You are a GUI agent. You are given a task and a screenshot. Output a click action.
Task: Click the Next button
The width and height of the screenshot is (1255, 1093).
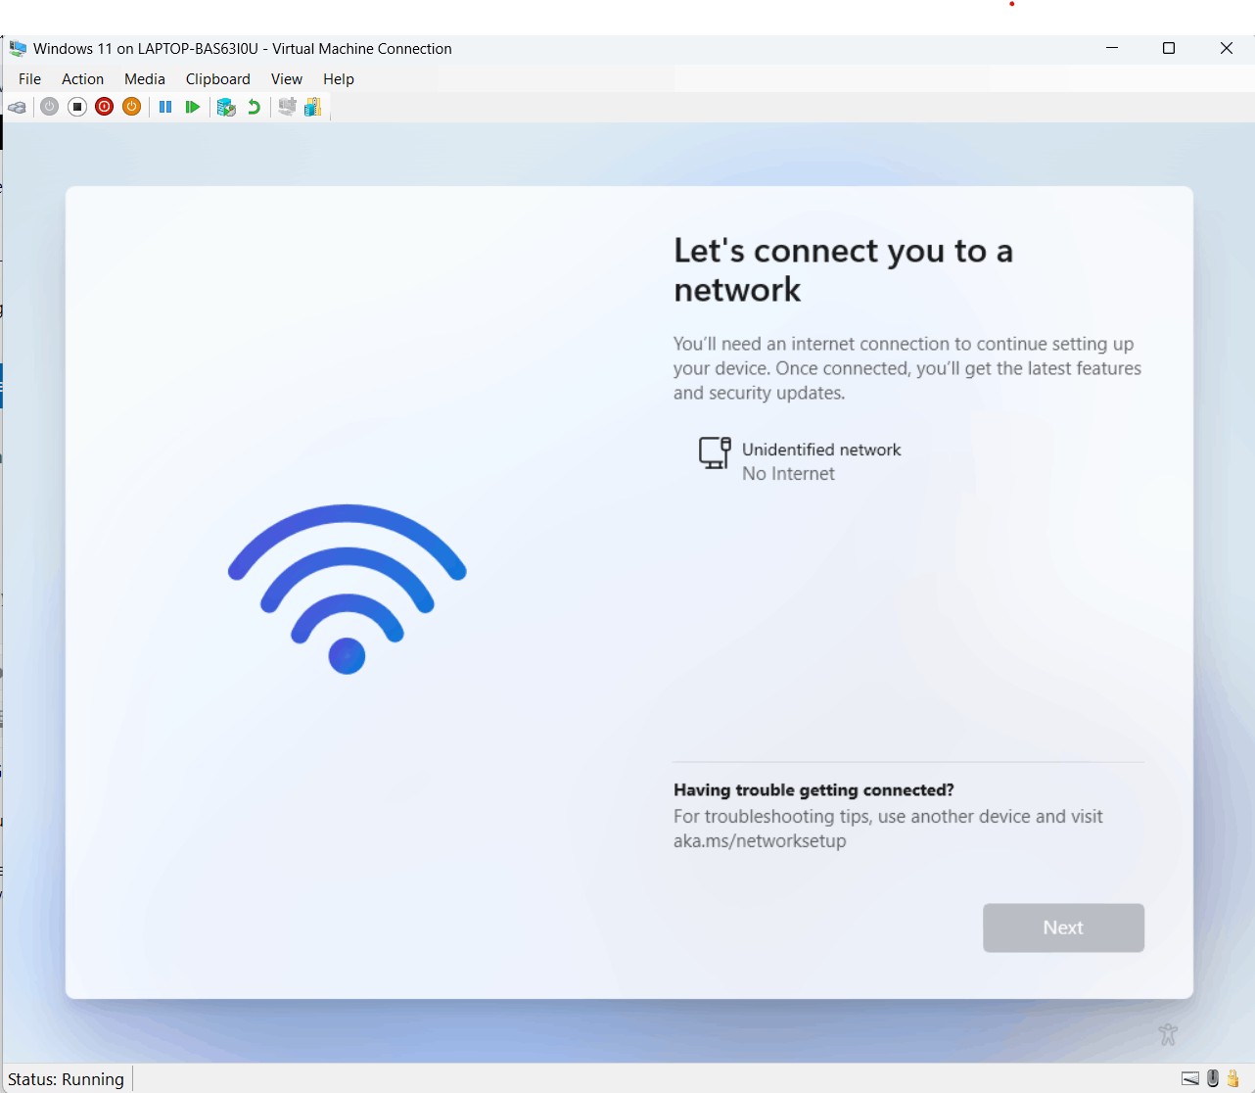[x=1063, y=927]
